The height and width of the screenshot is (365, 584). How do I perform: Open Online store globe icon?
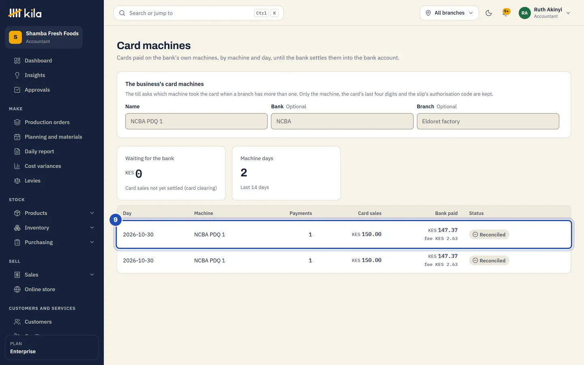click(17, 289)
